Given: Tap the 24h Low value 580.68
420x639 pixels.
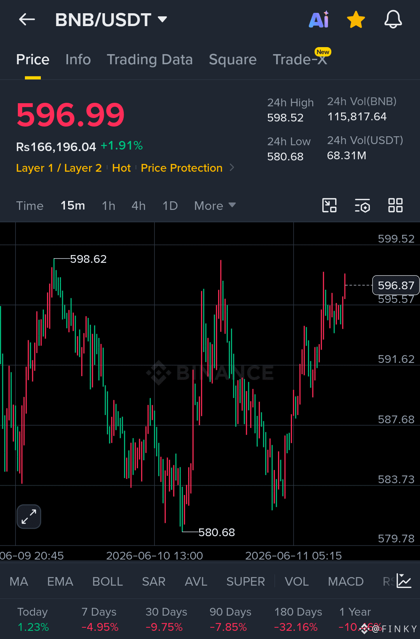Looking at the screenshot, I should [x=285, y=157].
